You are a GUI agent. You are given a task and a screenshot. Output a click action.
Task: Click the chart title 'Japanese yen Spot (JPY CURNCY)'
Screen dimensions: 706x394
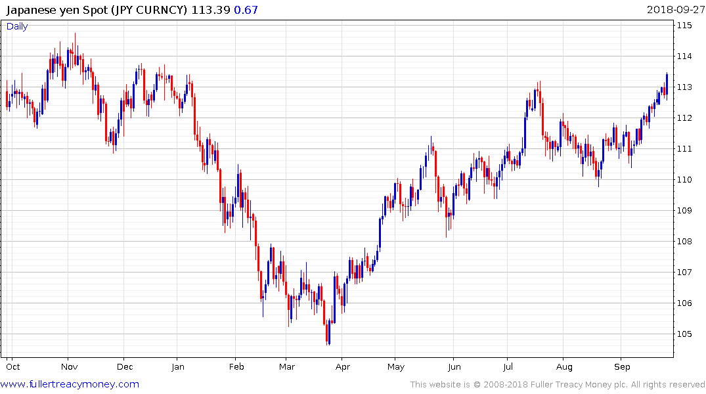(97, 10)
